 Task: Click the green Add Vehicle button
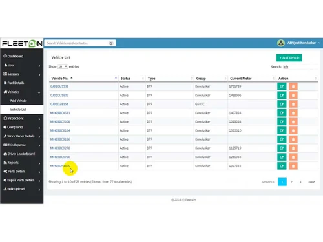pos(289,58)
